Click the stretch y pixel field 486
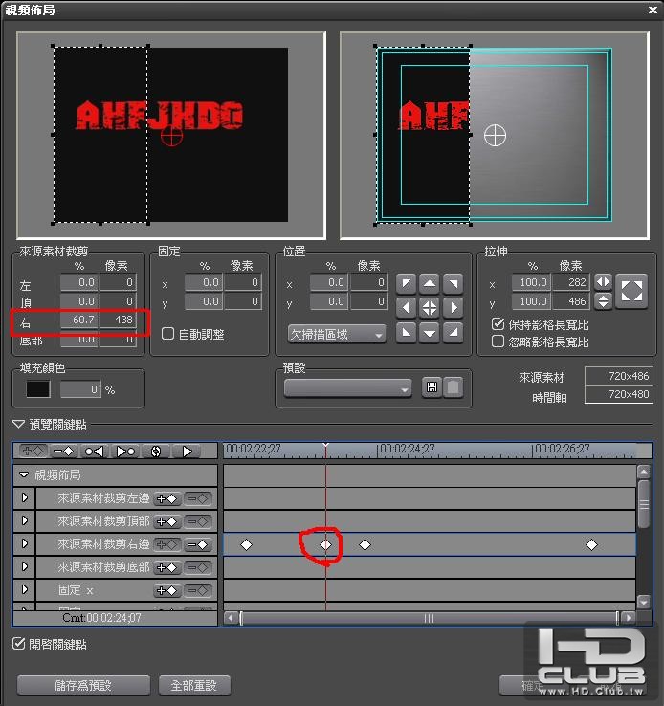This screenshot has height=706, width=664. click(571, 301)
